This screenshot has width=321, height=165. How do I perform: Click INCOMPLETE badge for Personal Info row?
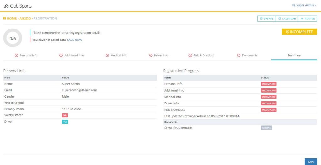269,84
